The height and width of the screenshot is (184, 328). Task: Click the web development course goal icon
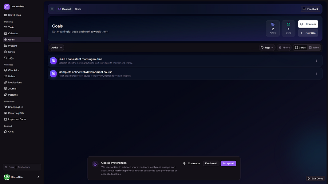(53, 74)
